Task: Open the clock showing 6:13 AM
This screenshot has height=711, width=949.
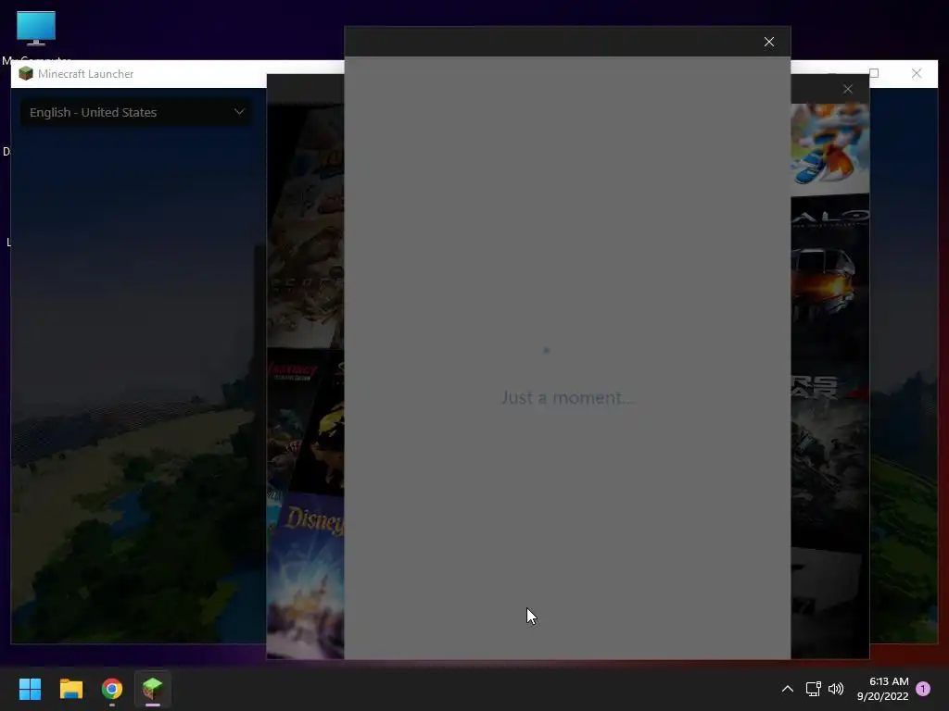Action: (x=882, y=689)
